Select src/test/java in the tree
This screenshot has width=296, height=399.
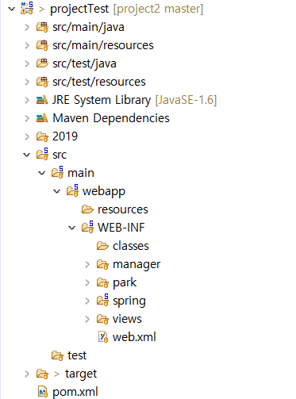click(x=84, y=63)
